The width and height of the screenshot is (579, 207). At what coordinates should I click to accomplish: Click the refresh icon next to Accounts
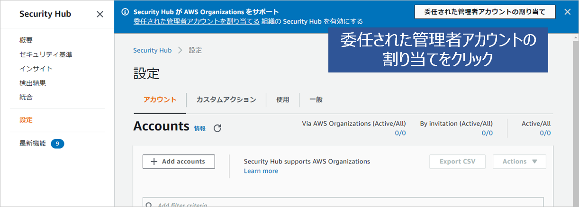tap(217, 128)
